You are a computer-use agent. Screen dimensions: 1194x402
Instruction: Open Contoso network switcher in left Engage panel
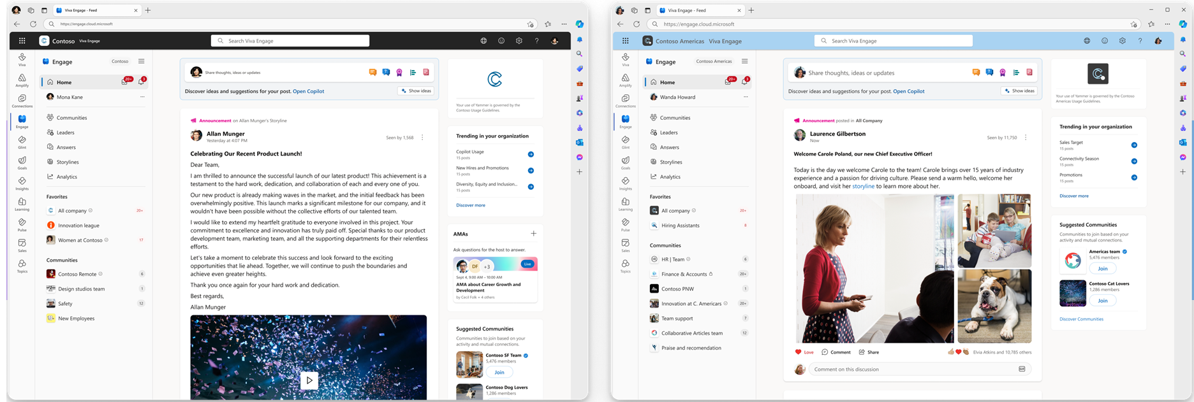pos(120,61)
